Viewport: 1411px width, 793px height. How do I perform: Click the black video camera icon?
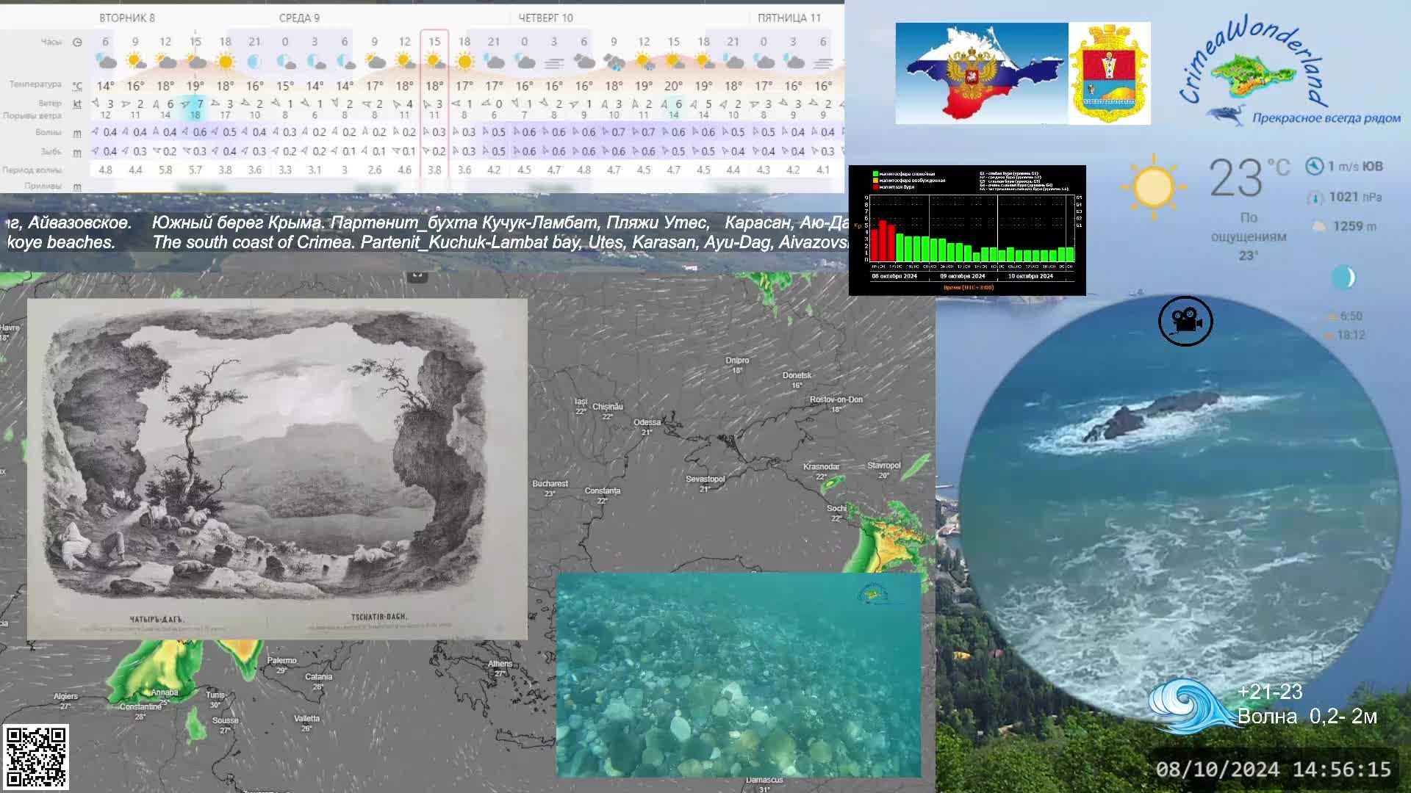point(1185,321)
